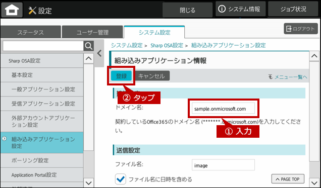
Task: Jump to top with PAGE TOP button
Action: pos(288,179)
